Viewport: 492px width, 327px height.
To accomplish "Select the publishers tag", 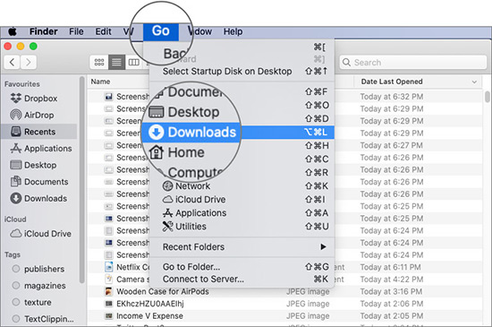I will coord(38,269).
